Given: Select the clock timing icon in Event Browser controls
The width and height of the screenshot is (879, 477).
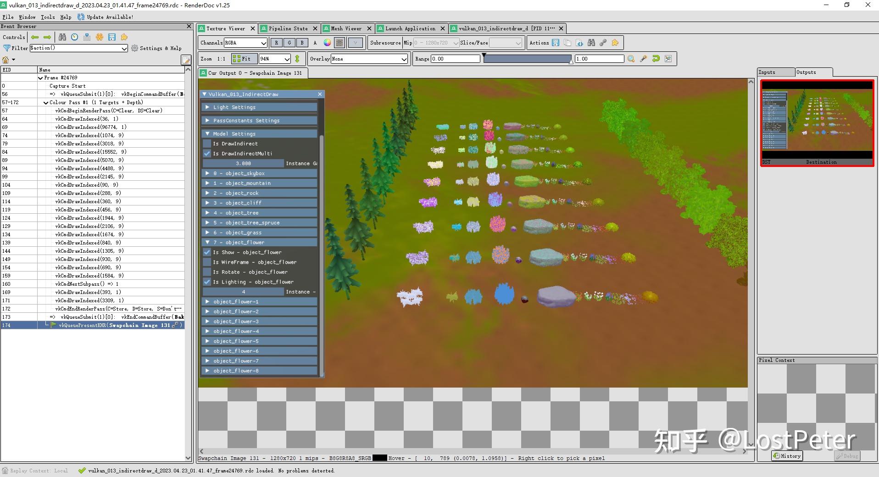Looking at the screenshot, I should (x=74, y=37).
